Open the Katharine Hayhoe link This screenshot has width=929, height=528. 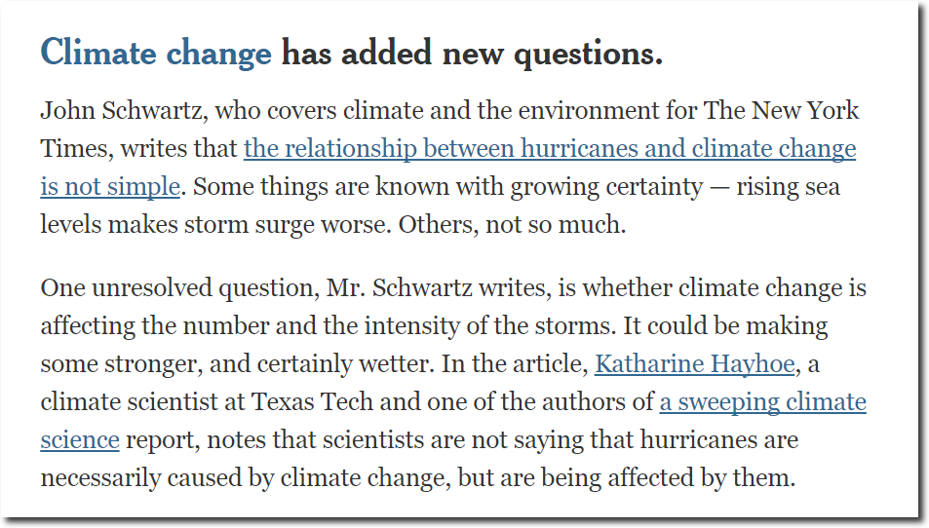[694, 363]
